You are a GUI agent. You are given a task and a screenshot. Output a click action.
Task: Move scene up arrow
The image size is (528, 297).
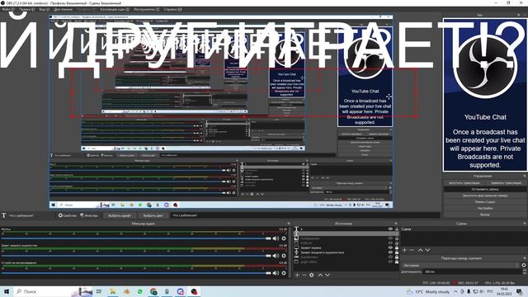pyautogui.click(x=420, y=250)
